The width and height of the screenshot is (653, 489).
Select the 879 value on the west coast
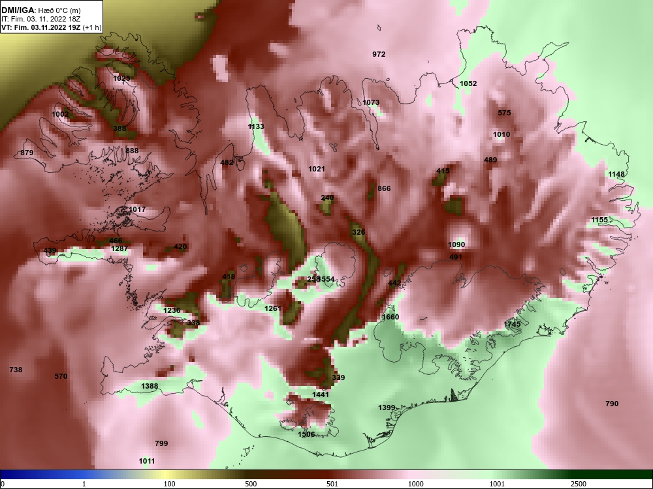point(27,153)
